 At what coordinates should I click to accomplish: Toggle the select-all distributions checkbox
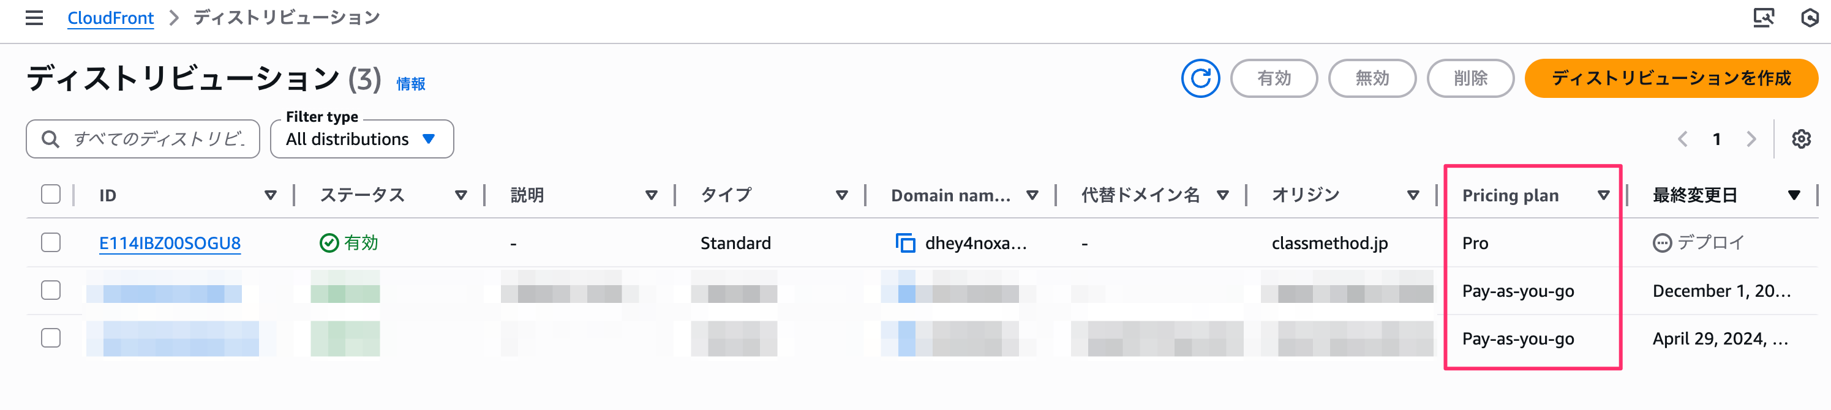point(51,195)
